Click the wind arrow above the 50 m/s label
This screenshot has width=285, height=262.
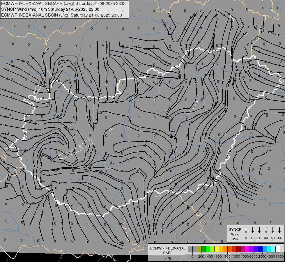[273, 230]
